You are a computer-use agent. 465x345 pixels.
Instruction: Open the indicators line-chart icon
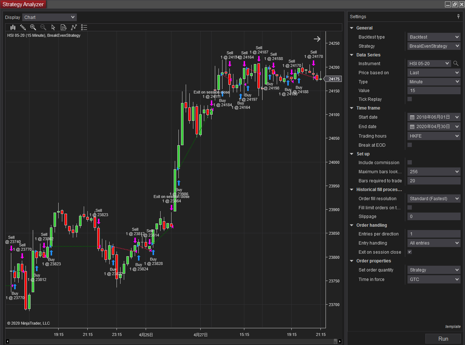coord(74,27)
